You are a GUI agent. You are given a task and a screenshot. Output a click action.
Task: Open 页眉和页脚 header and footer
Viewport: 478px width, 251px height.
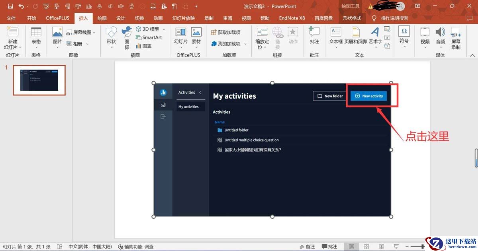(x=355, y=36)
